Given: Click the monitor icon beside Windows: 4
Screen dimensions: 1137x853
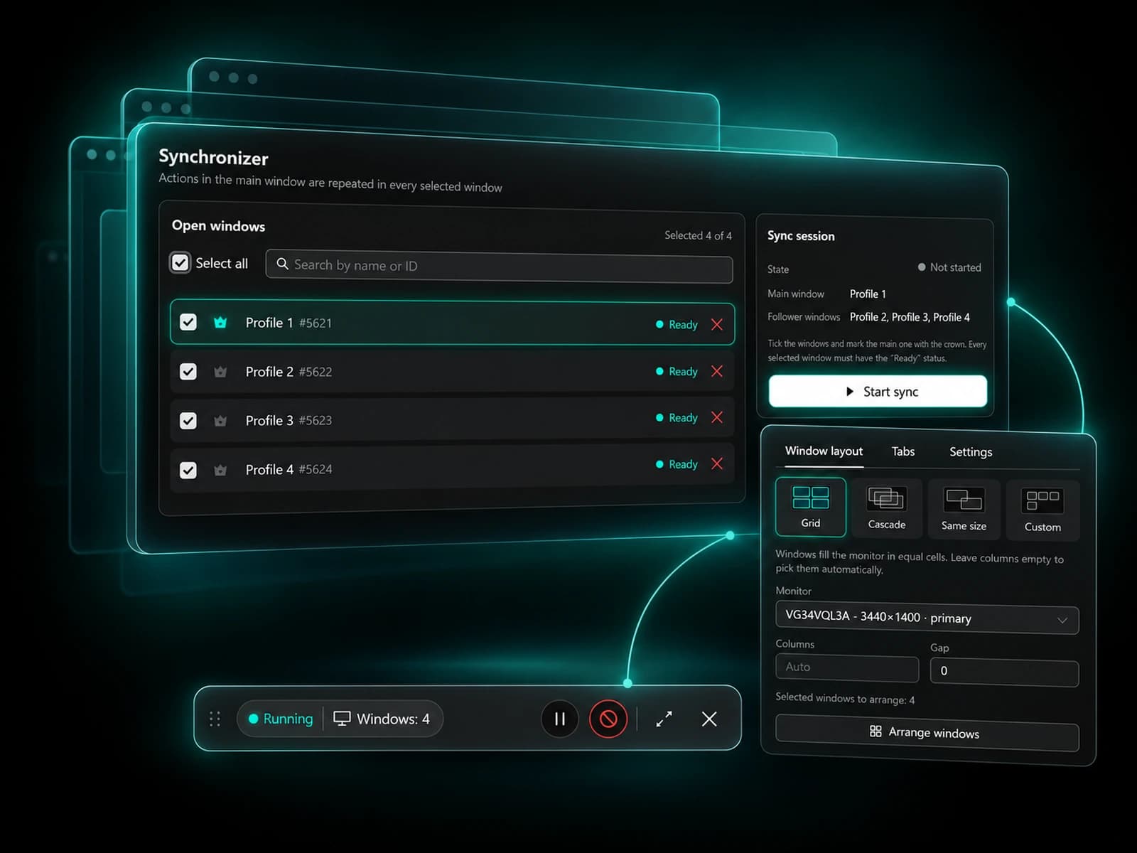Looking at the screenshot, I should (342, 719).
